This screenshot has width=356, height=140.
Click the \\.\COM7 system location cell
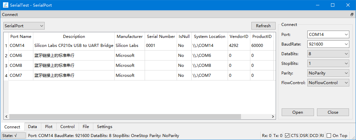pos(210,75)
